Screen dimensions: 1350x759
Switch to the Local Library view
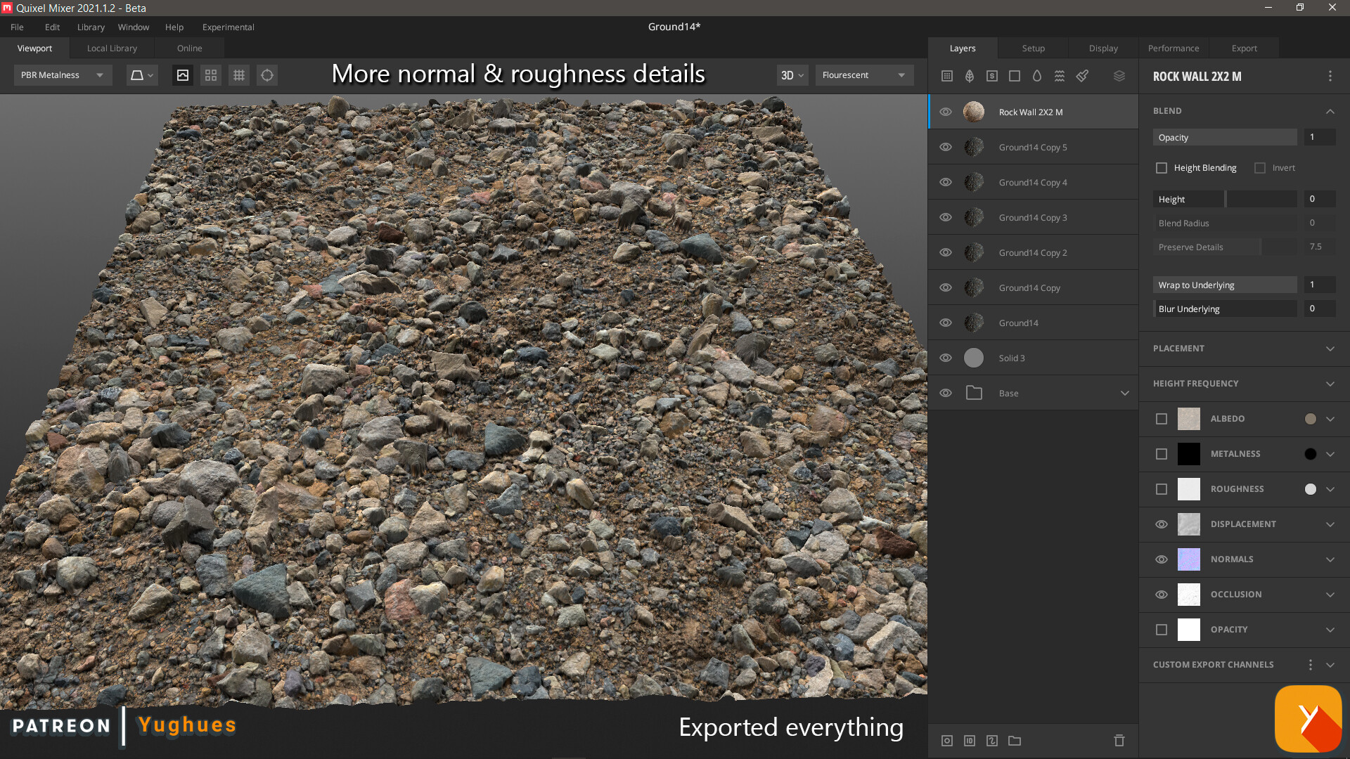111,48
